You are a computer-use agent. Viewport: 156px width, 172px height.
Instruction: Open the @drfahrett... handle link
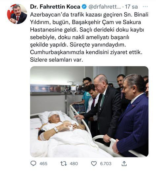pyautogui.click(x=105, y=7)
